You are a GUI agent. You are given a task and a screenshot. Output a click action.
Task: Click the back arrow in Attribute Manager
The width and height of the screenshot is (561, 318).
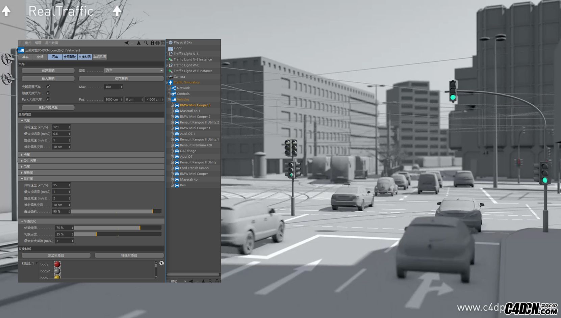(x=126, y=43)
